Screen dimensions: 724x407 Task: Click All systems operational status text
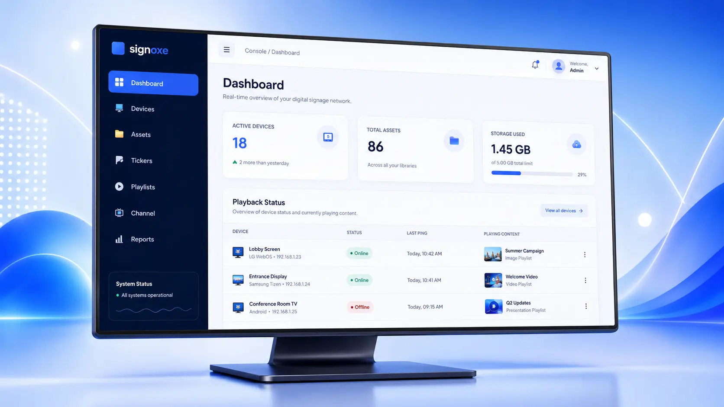pyautogui.click(x=147, y=295)
